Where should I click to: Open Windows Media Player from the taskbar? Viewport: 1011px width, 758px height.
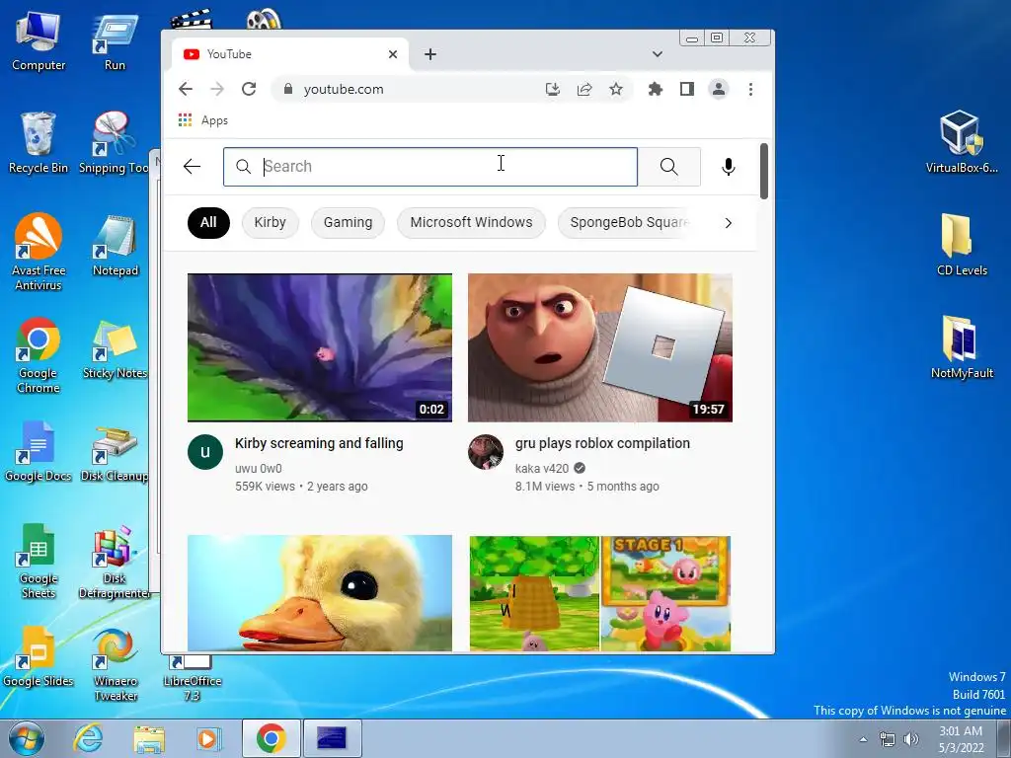coord(207,738)
